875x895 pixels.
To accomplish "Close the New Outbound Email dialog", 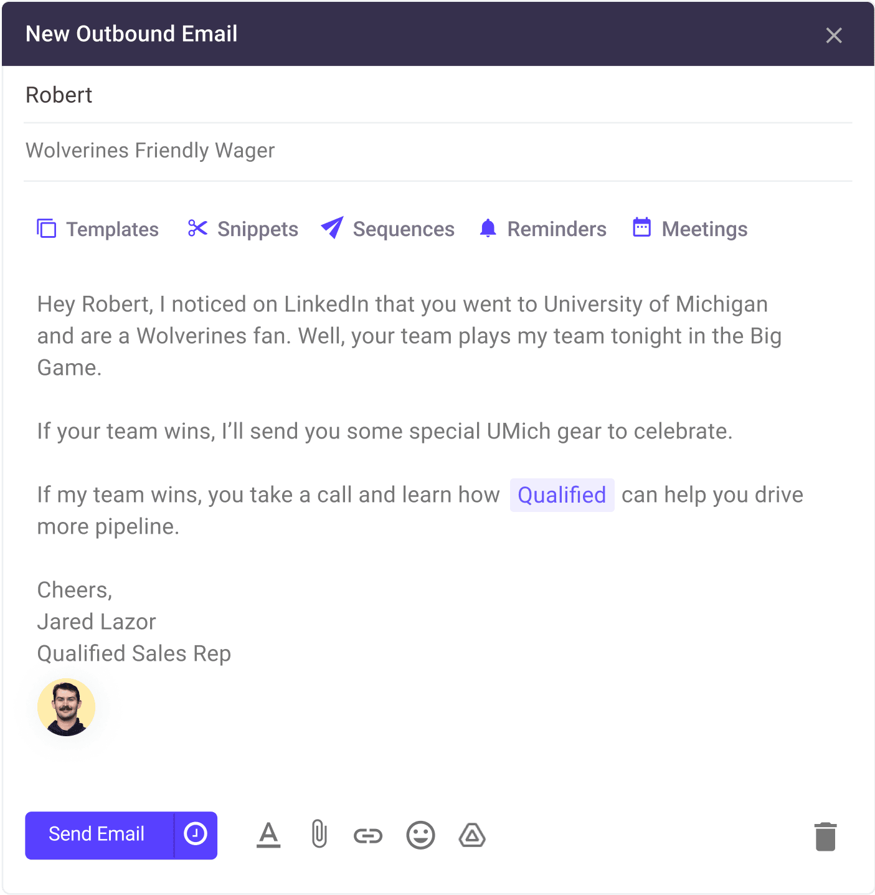I will coord(834,35).
